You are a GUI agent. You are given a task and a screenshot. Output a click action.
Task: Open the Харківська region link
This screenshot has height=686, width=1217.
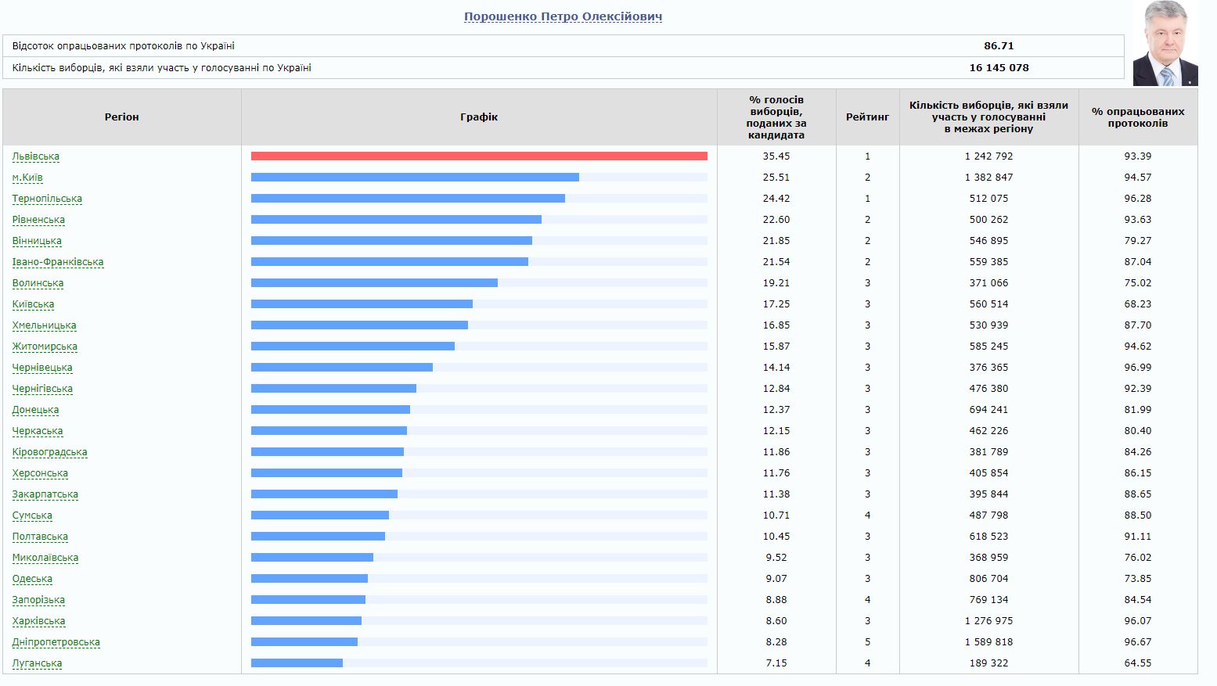38,621
